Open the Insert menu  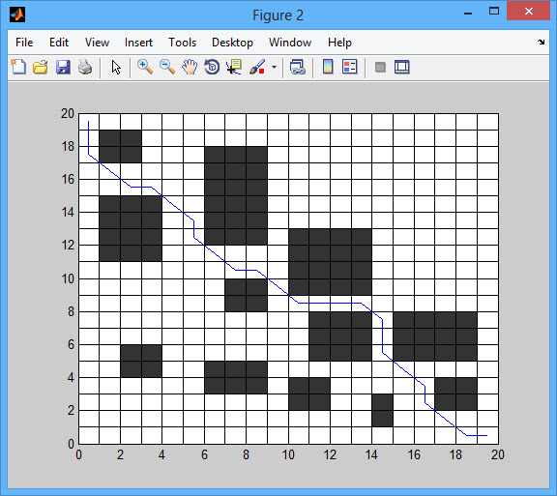click(138, 43)
